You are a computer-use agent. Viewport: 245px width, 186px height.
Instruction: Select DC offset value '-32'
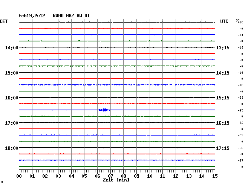[x=240, y=123]
